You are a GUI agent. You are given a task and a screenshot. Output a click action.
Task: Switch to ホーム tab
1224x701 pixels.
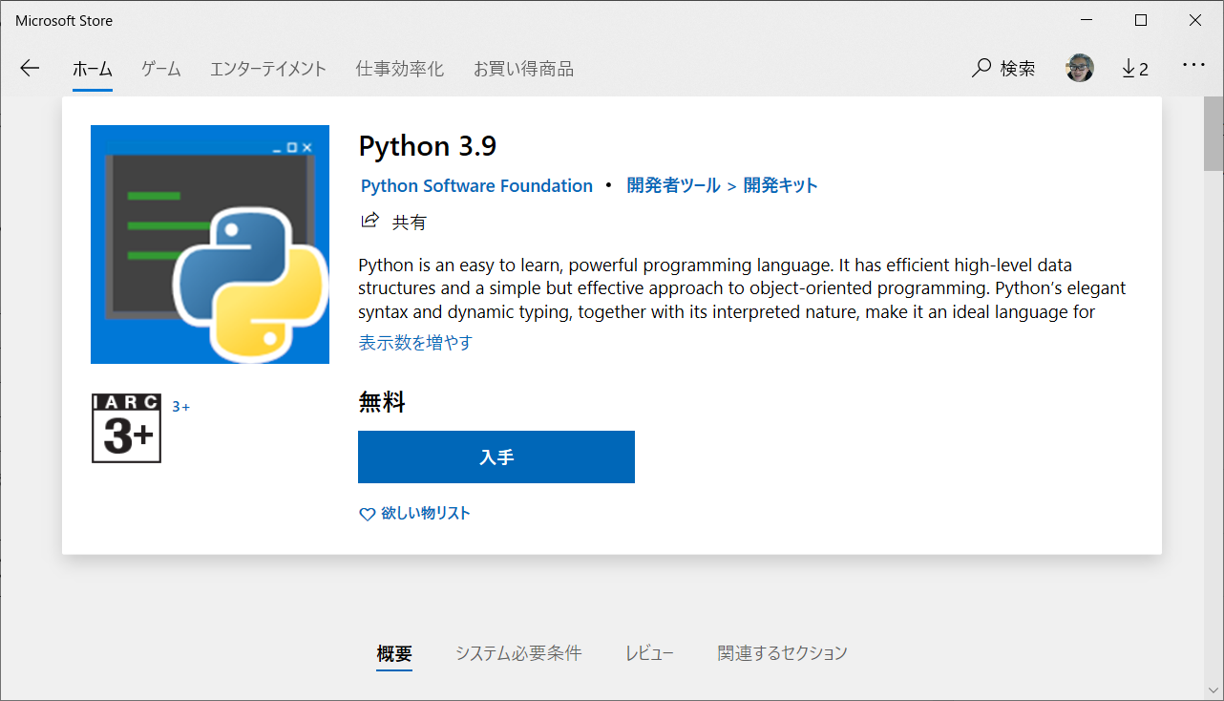point(93,69)
